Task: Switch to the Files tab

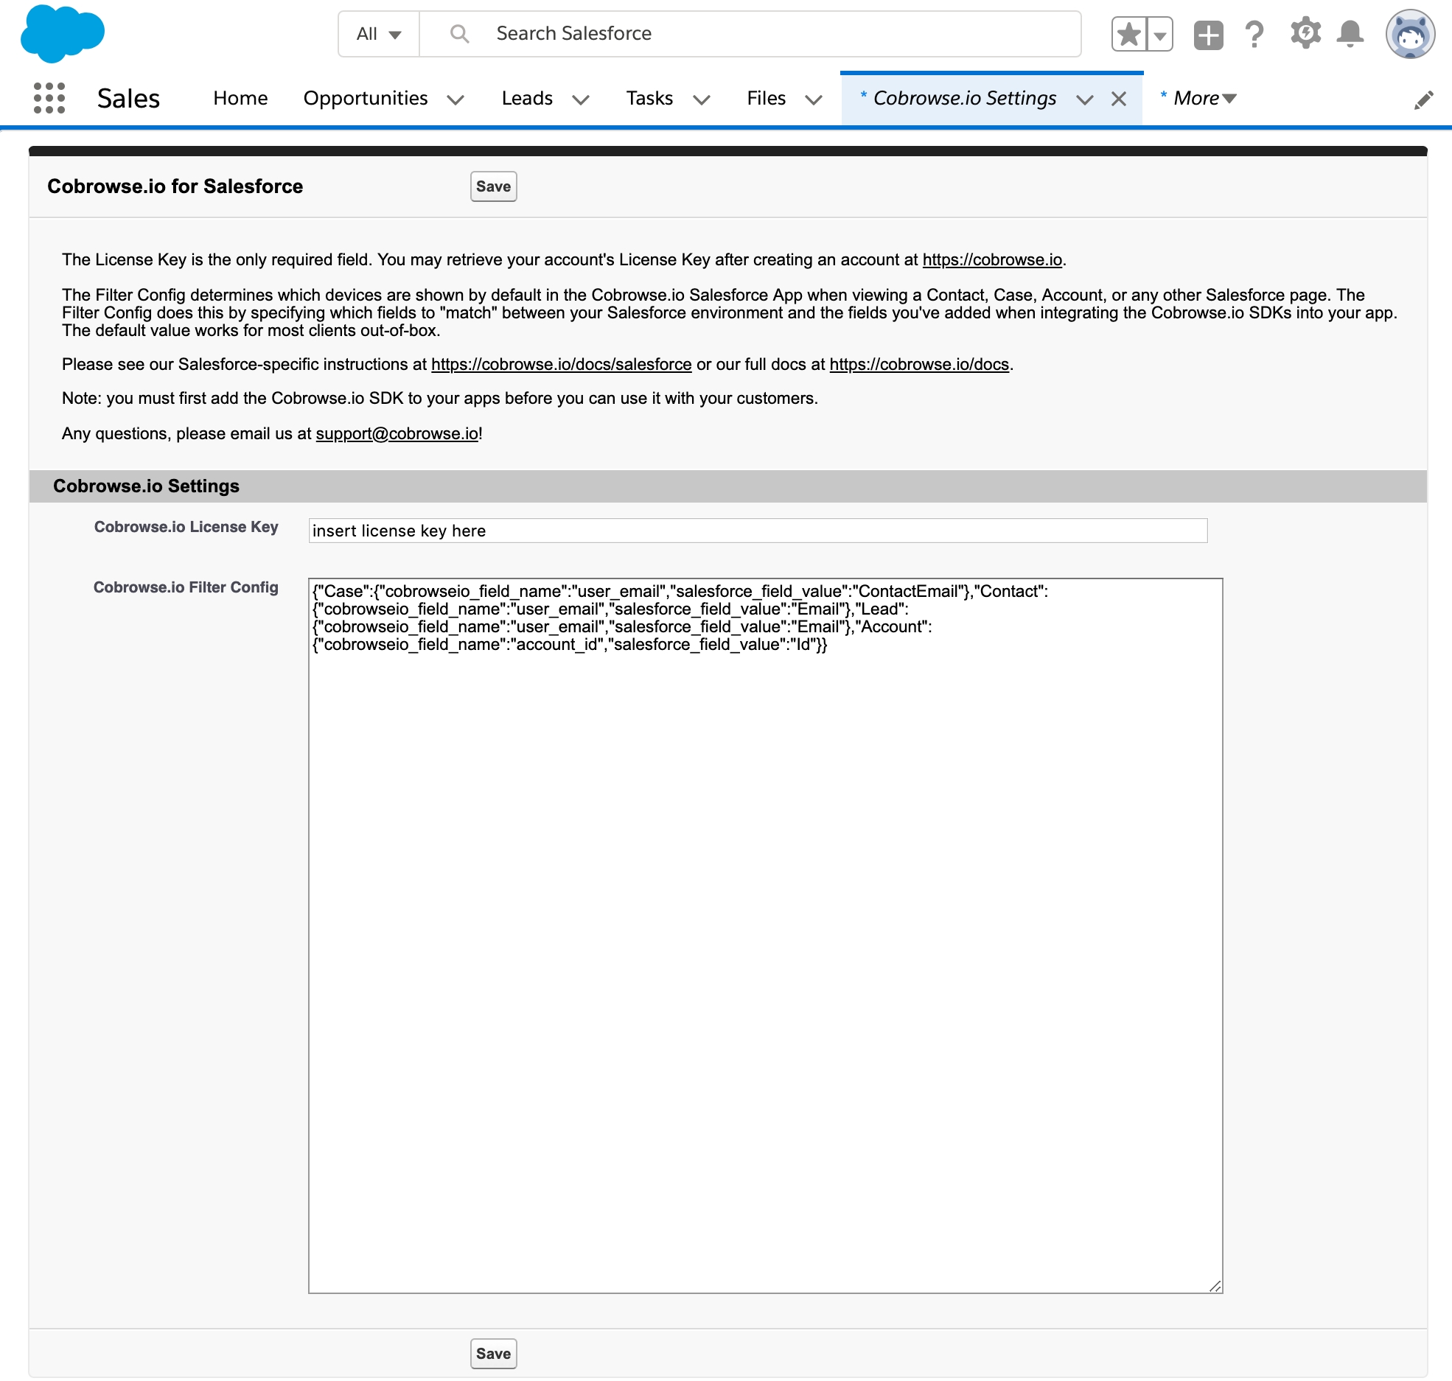Action: pos(766,98)
